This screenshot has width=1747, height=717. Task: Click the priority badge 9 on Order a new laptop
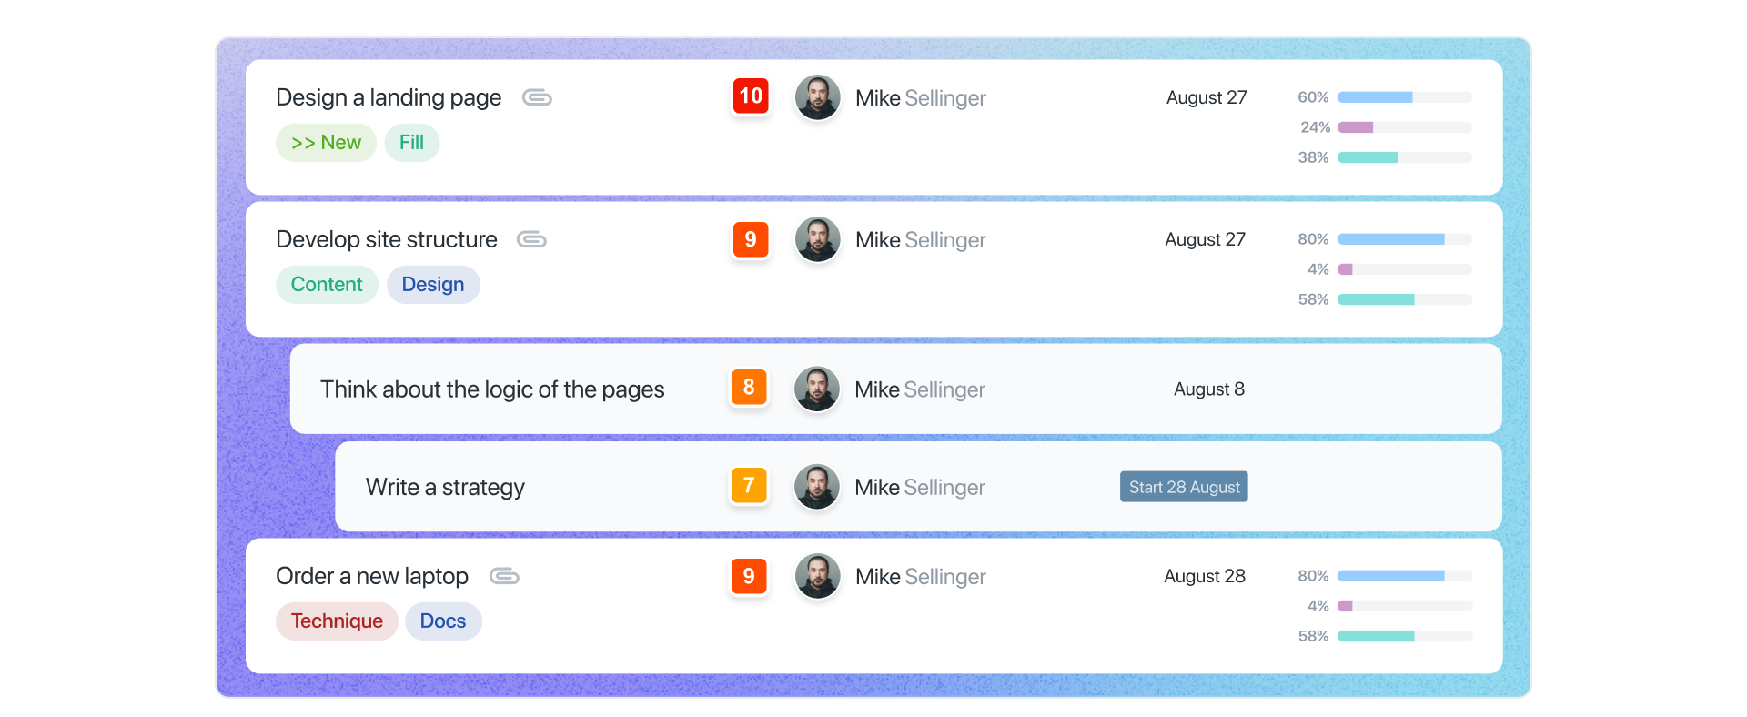(748, 576)
